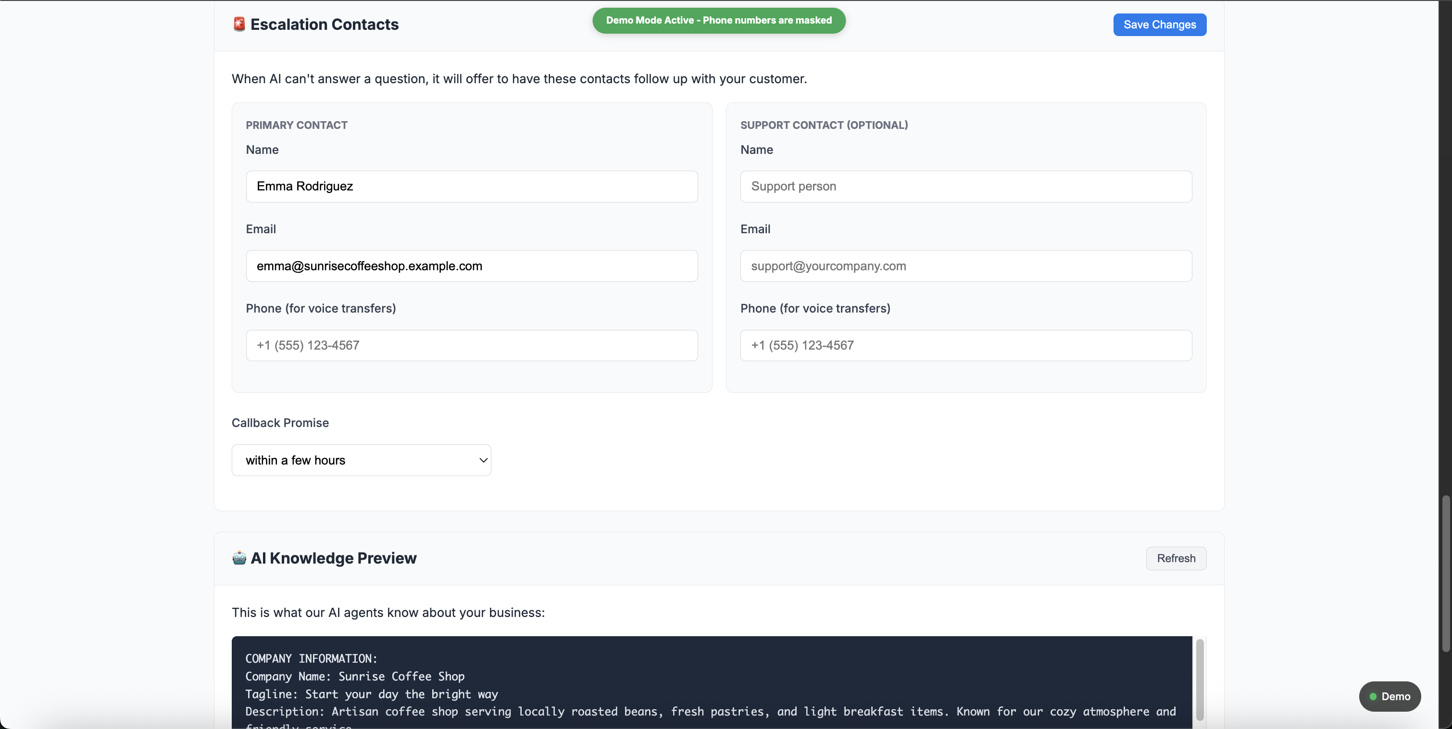Edit the primary contact Email field
Image resolution: width=1452 pixels, height=729 pixels.
click(x=471, y=266)
